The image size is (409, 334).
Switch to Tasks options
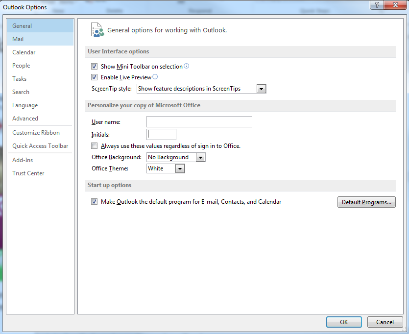40,79
